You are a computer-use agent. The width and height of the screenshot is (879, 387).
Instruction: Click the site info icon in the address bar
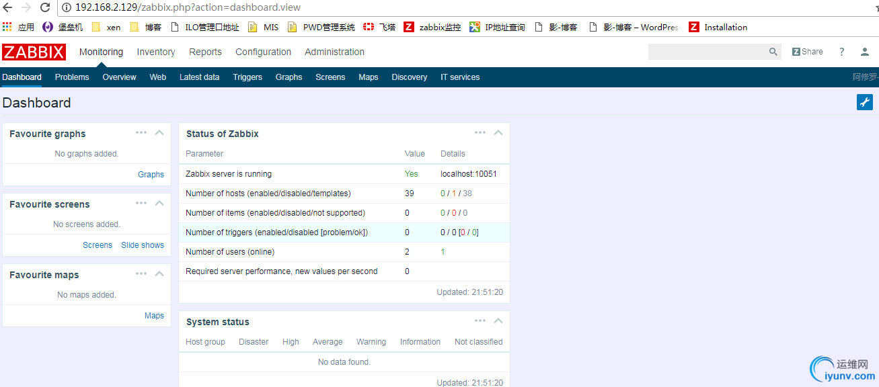[x=67, y=7]
